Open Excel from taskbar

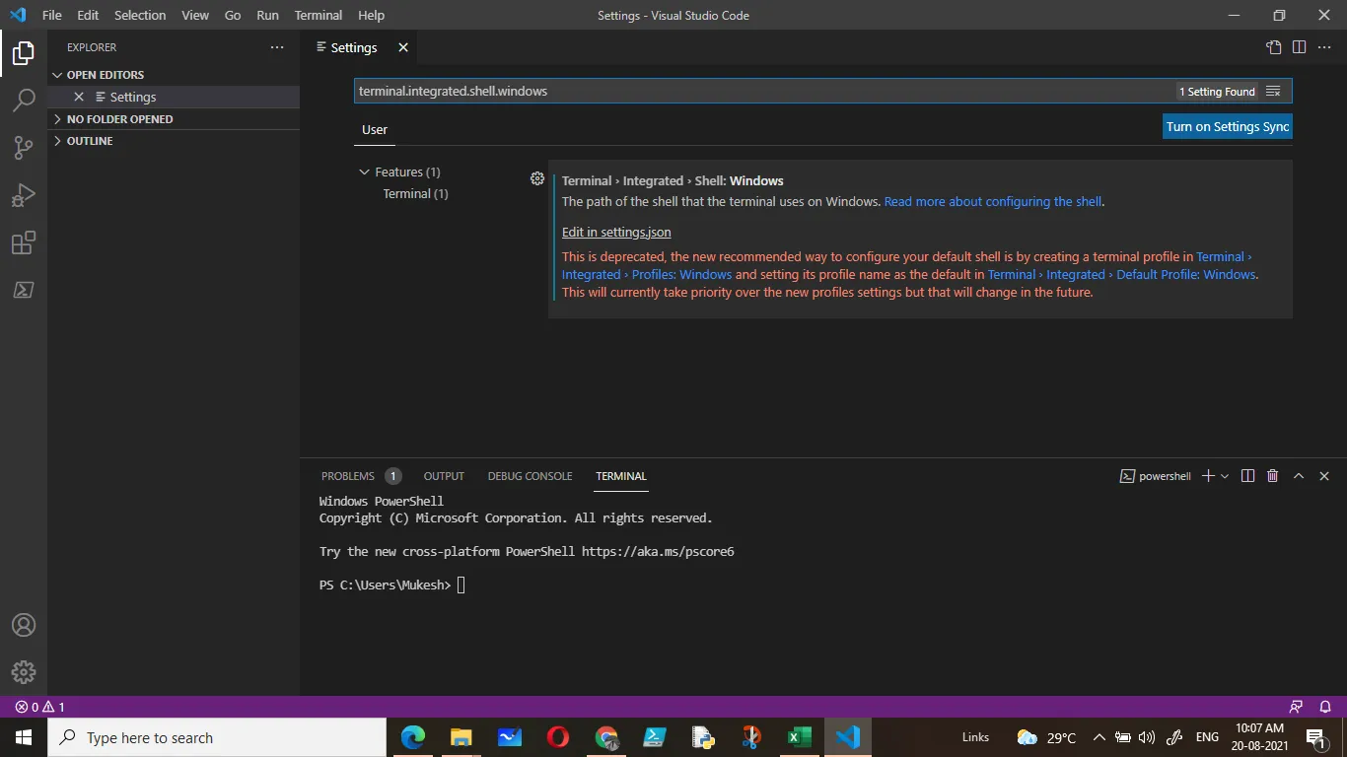(800, 737)
